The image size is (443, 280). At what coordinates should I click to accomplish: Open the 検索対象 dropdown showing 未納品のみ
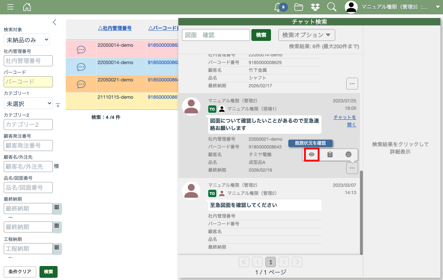point(27,40)
